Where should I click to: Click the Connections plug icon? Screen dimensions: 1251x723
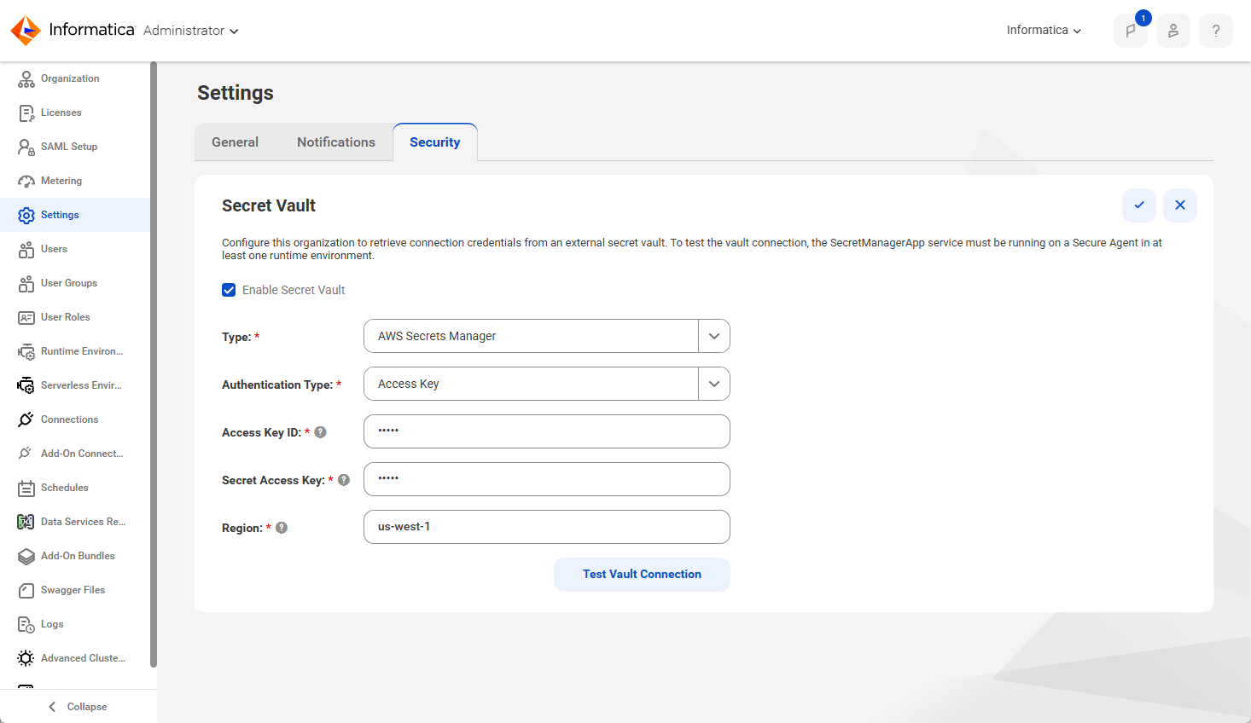[26, 419]
